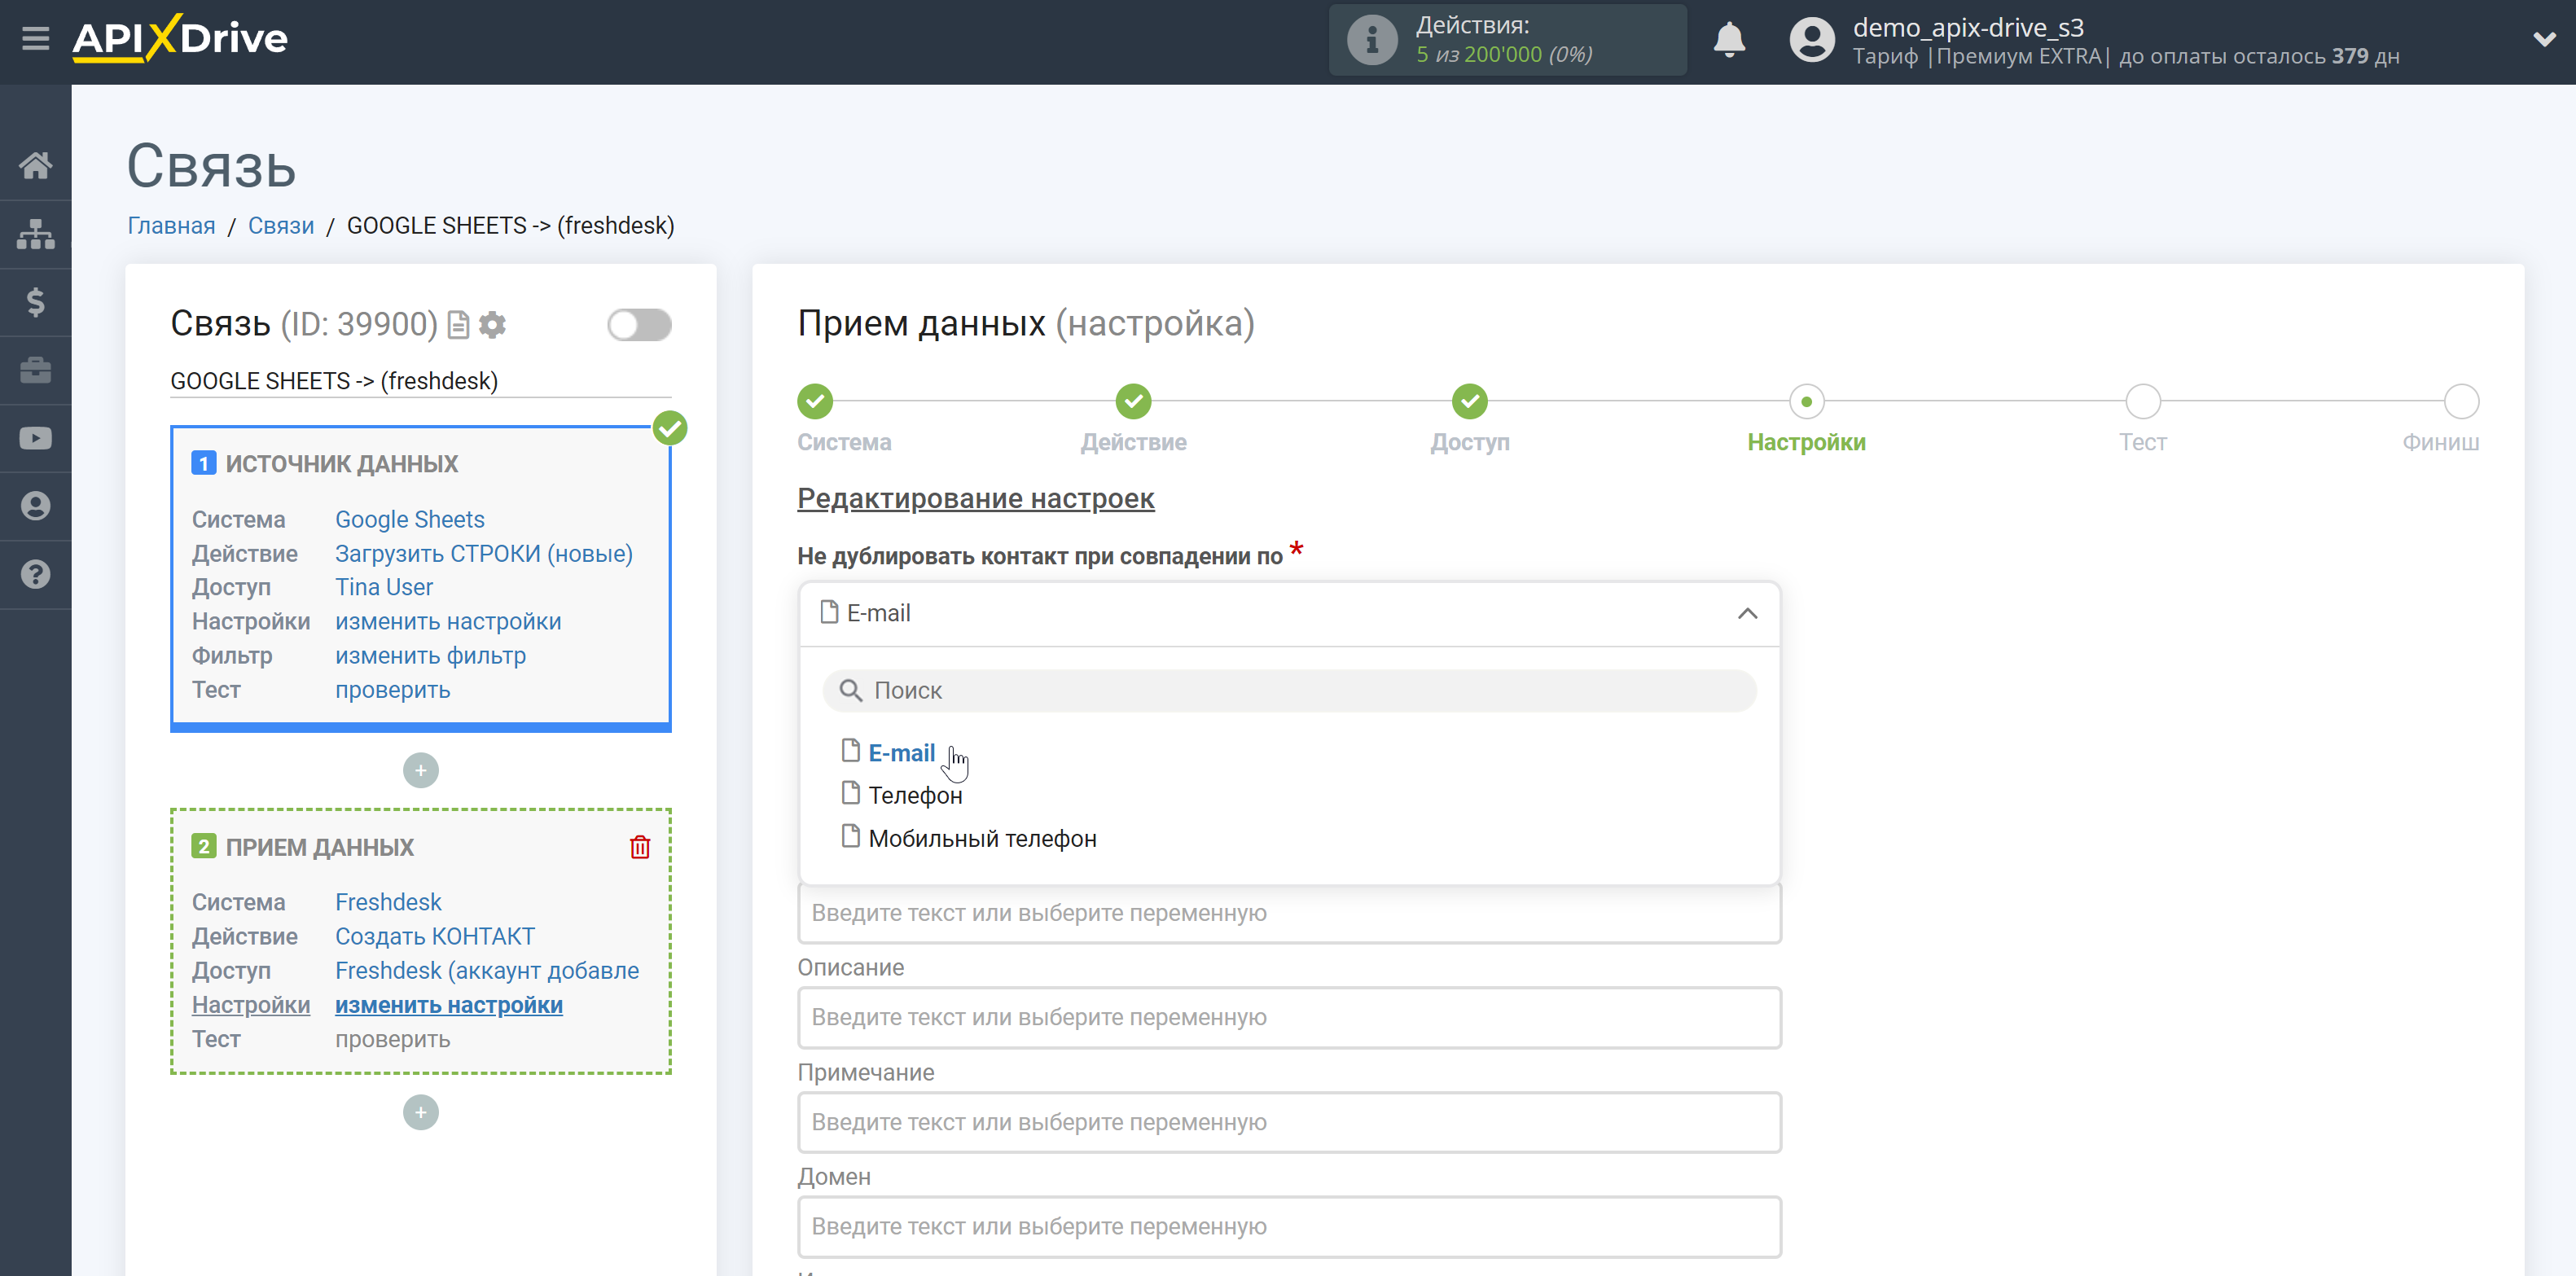Click the connection name field

(420, 381)
